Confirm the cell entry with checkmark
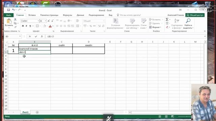 click(36, 36)
